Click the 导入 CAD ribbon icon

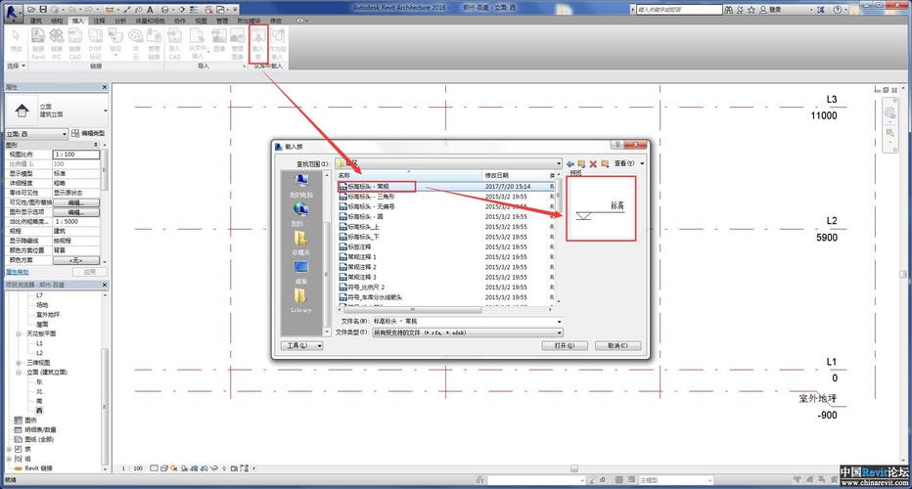[x=174, y=44]
